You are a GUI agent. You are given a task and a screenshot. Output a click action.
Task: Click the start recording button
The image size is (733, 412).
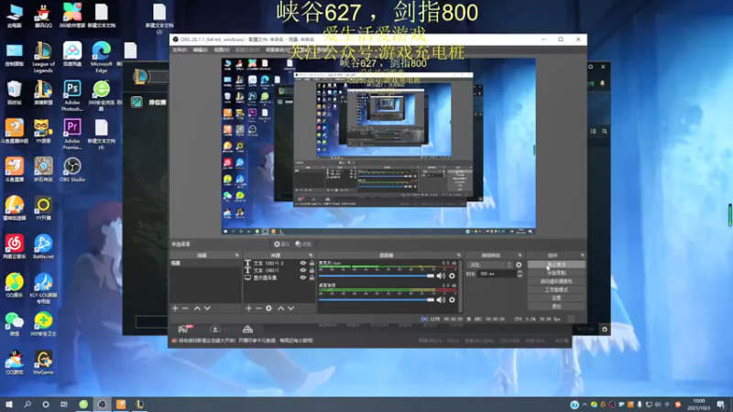coord(556,273)
